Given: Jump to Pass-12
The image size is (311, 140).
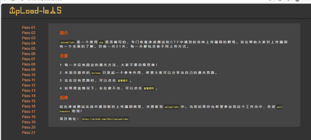Looking at the screenshot, I should [x=29, y=85].
